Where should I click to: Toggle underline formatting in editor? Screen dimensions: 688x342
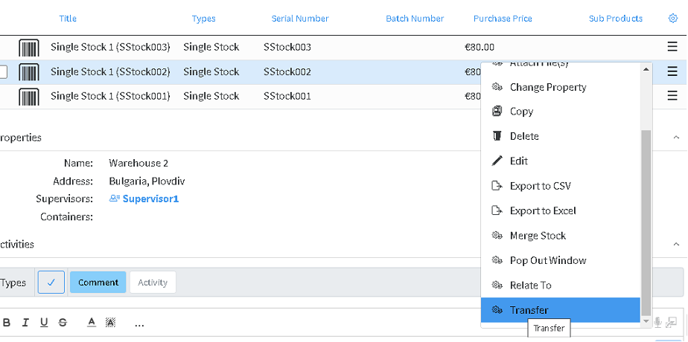click(44, 323)
